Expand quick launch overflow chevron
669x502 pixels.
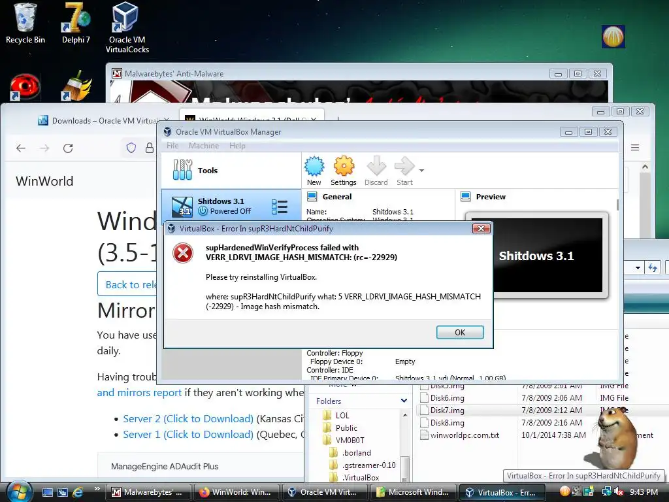(97, 489)
